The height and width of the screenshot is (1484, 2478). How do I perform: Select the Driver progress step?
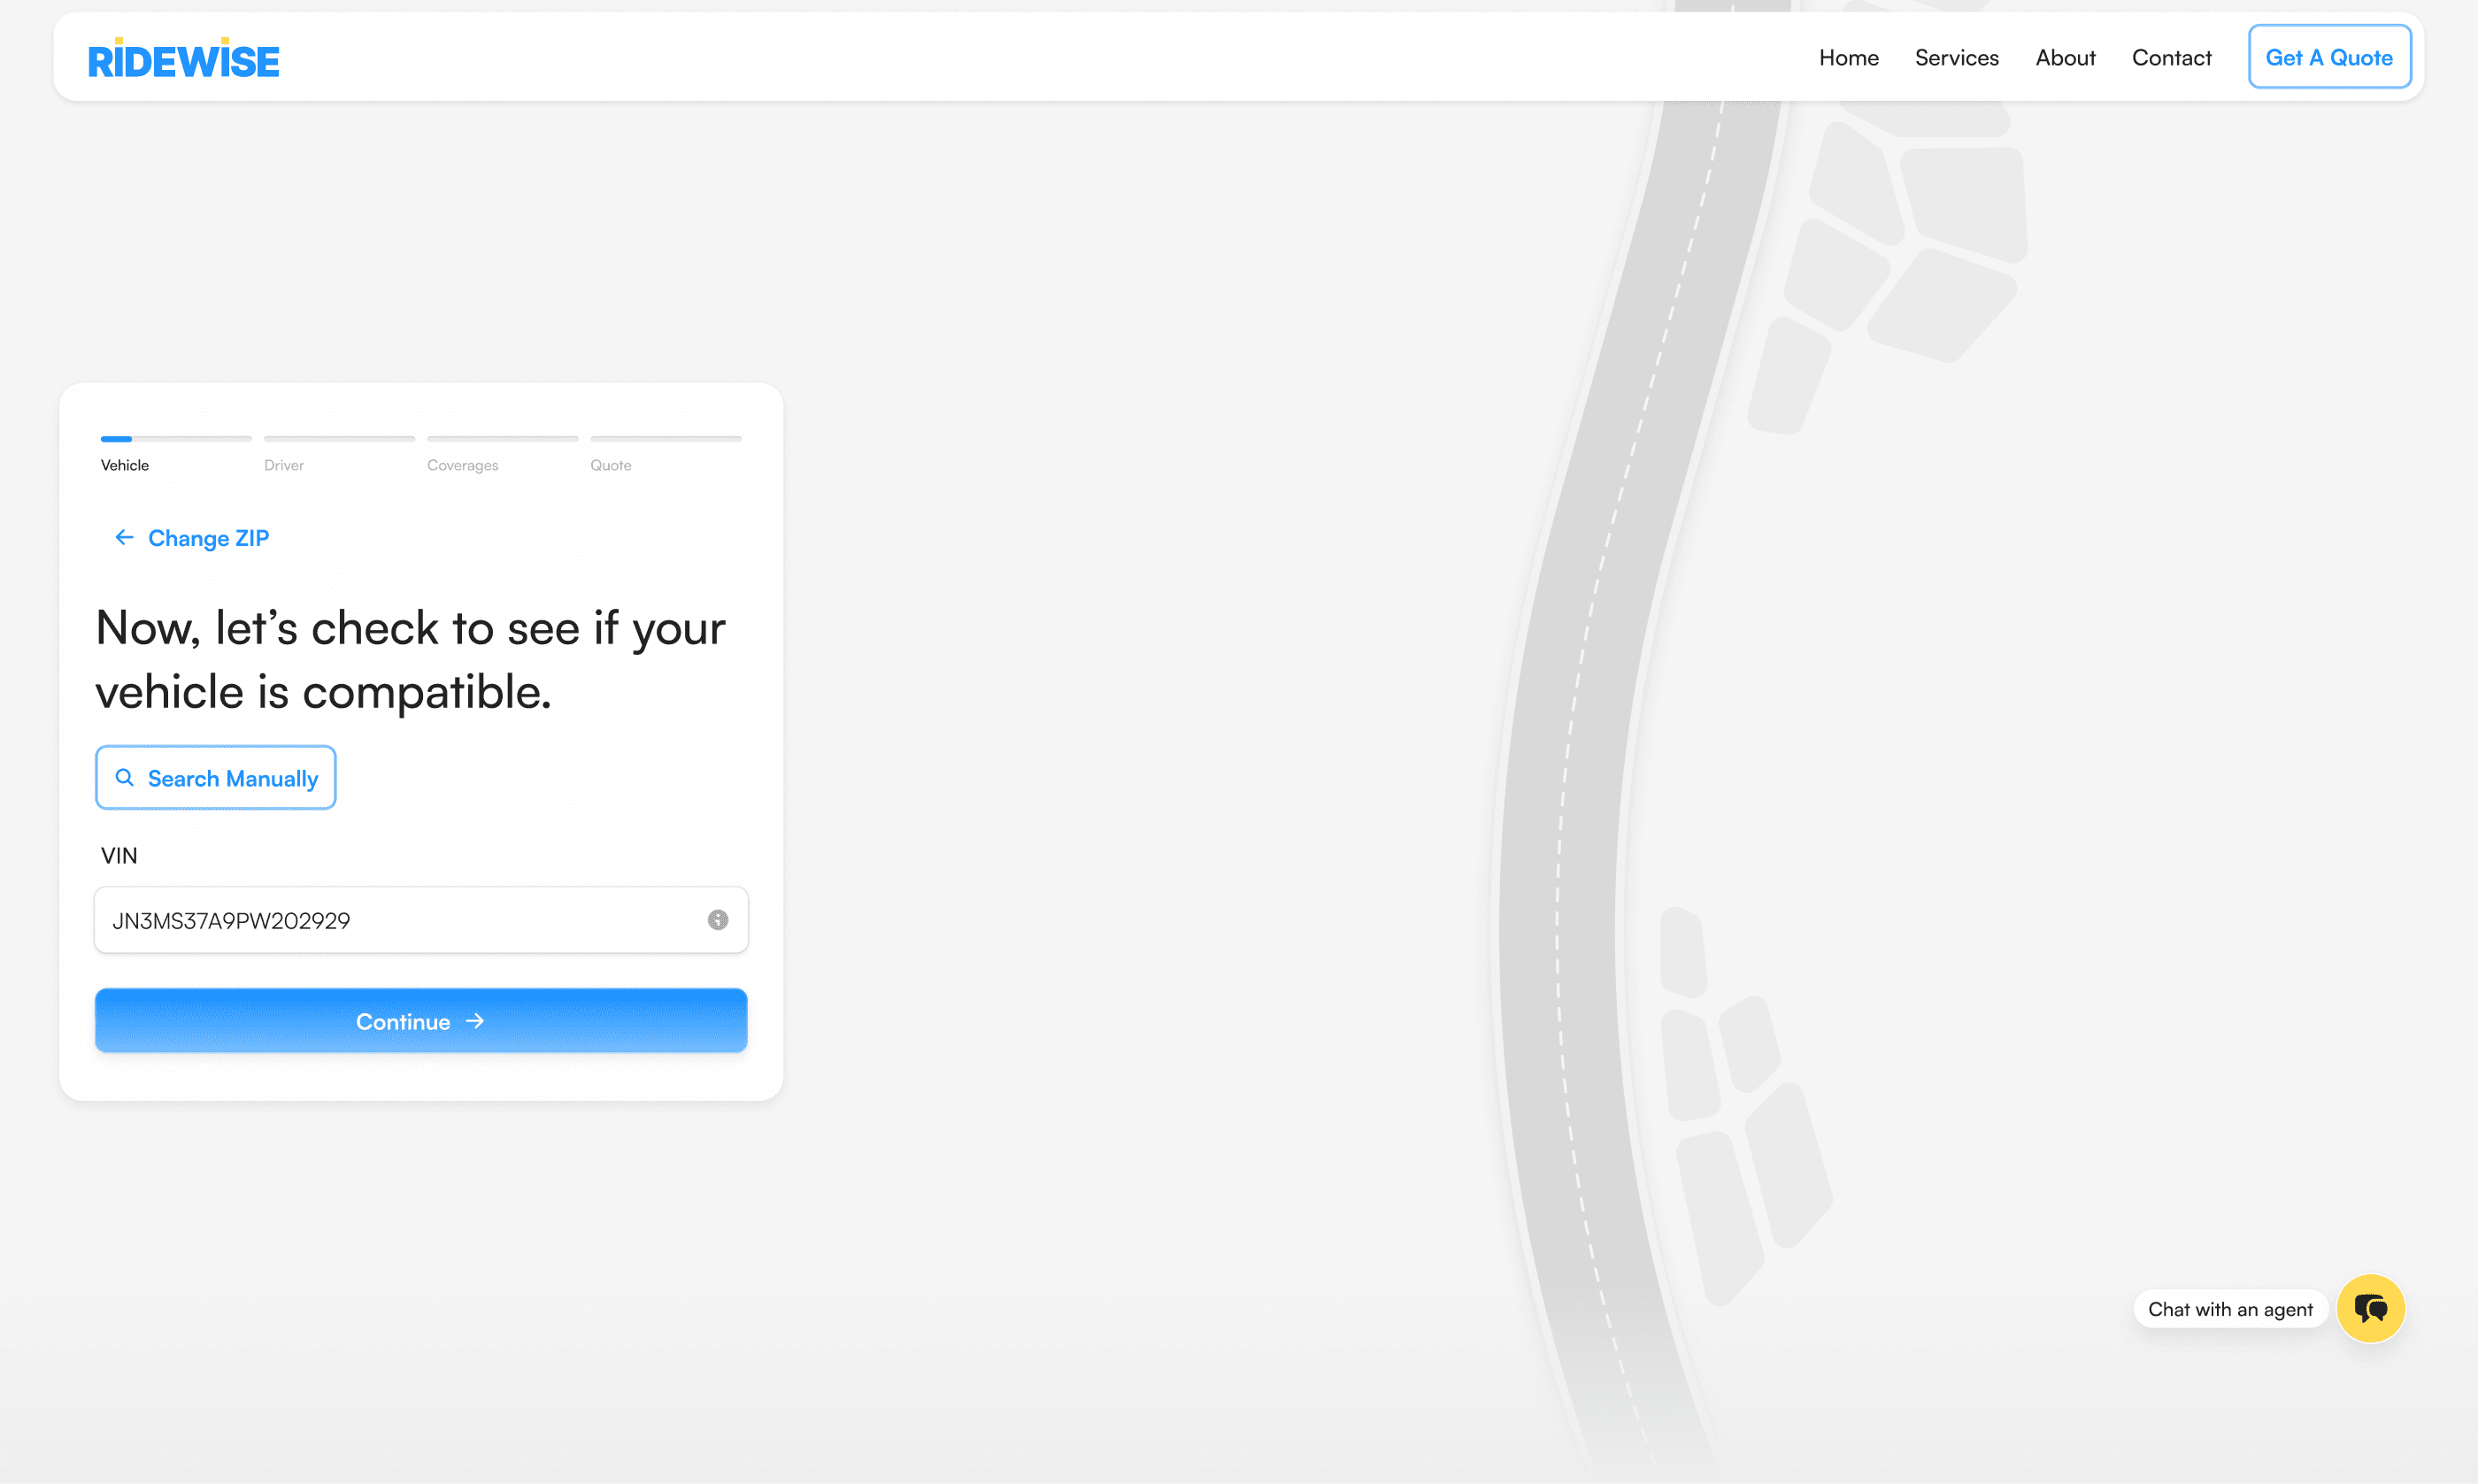pyautogui.click(x=284, y=465)
